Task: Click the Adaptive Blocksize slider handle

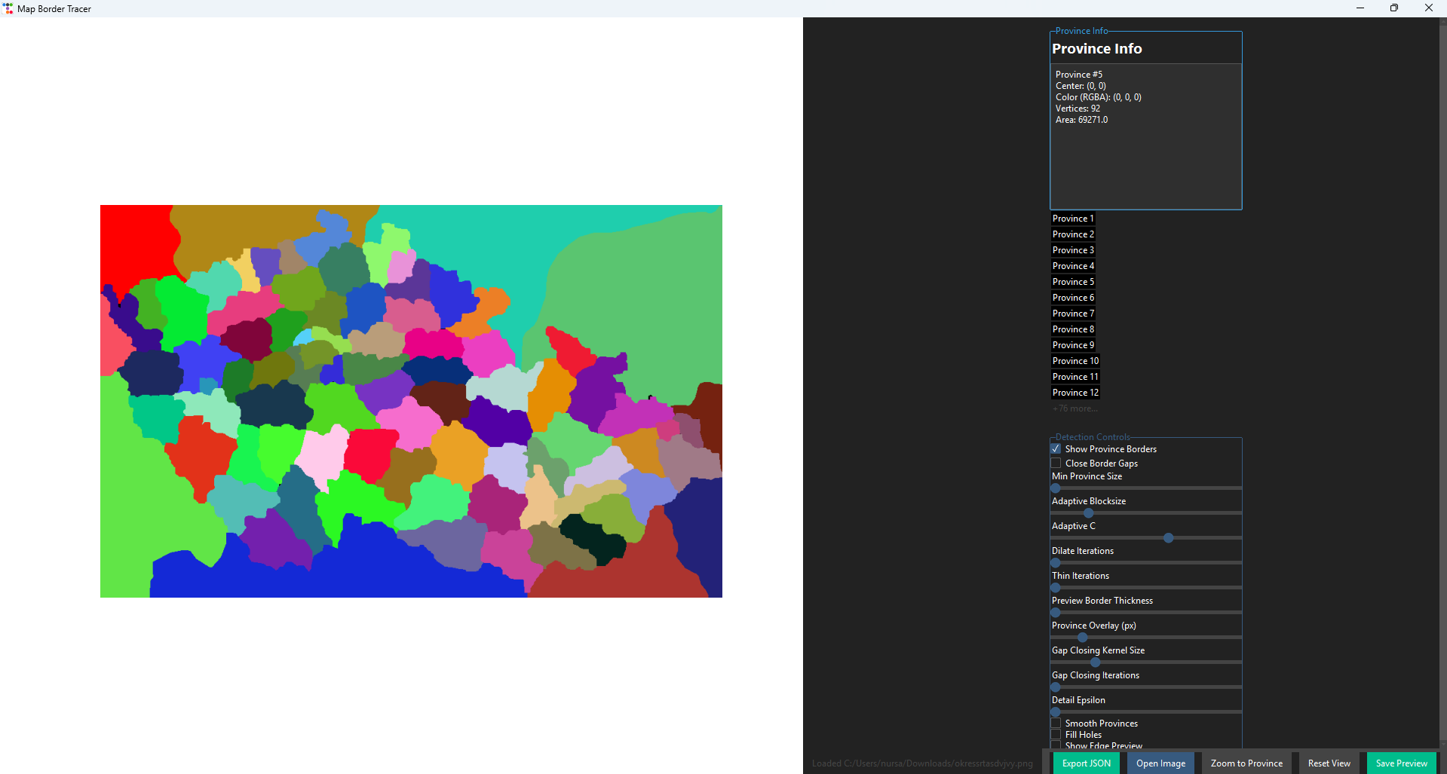Action: coord(1088,513)
